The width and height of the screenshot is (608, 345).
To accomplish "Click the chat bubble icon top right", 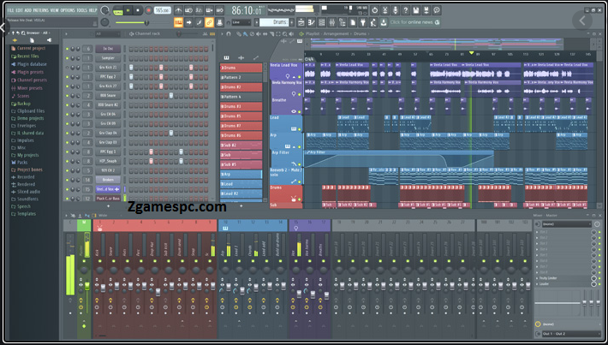I will coord(437,10).
